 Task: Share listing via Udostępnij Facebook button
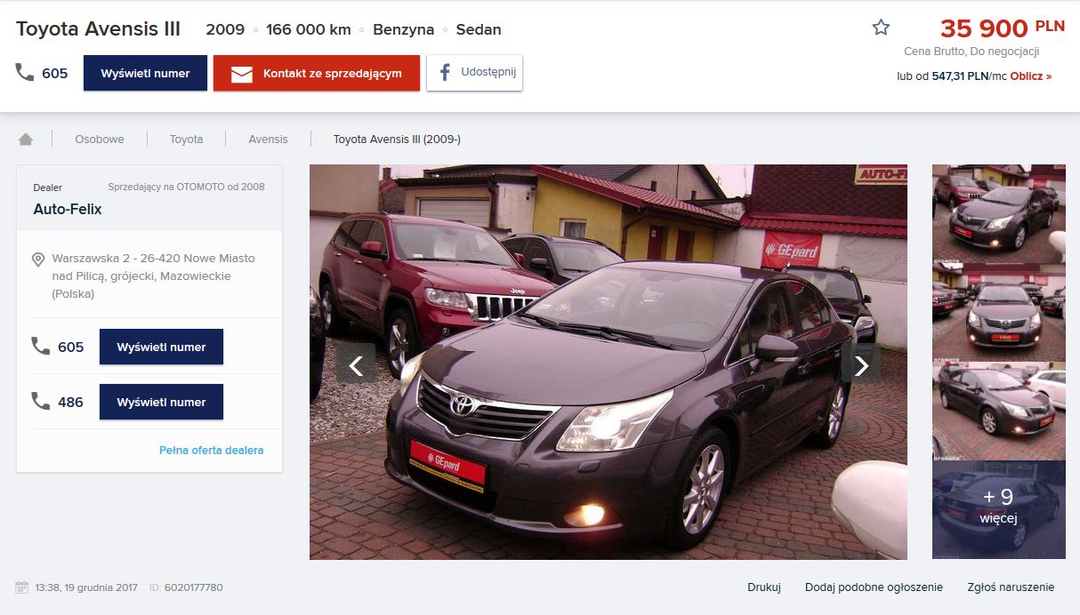474,73
